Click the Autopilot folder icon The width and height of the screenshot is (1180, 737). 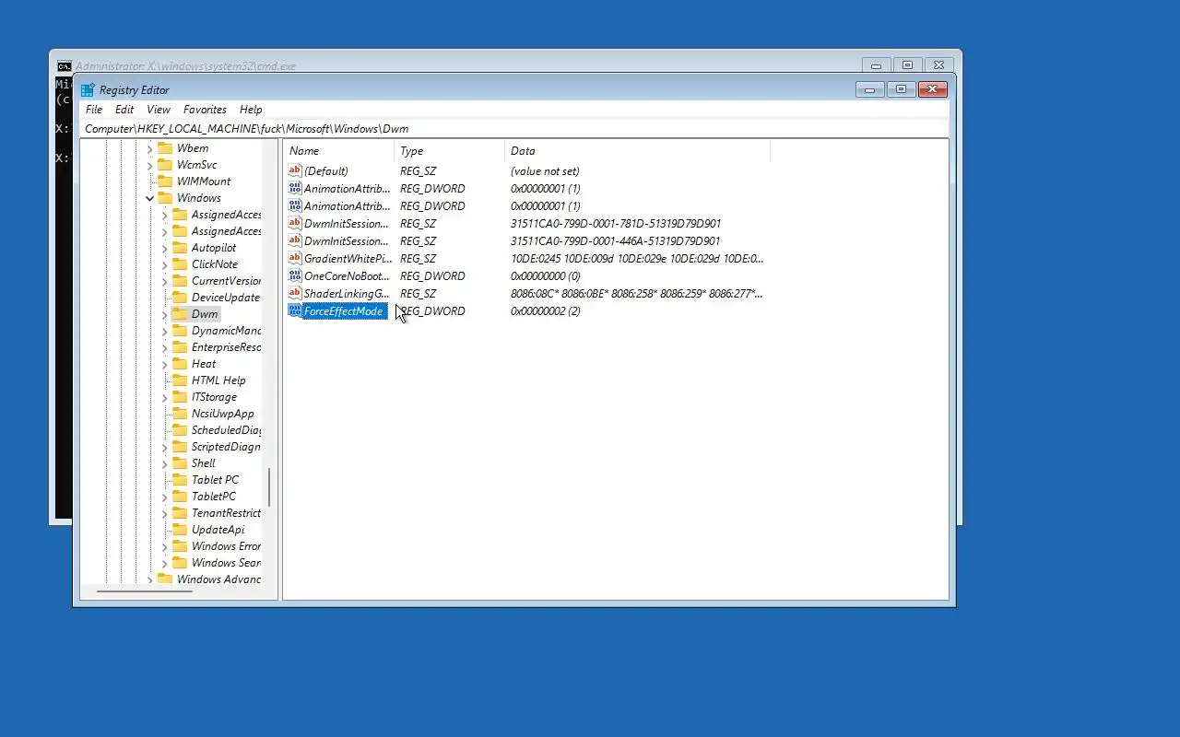[x=180, y=248]
